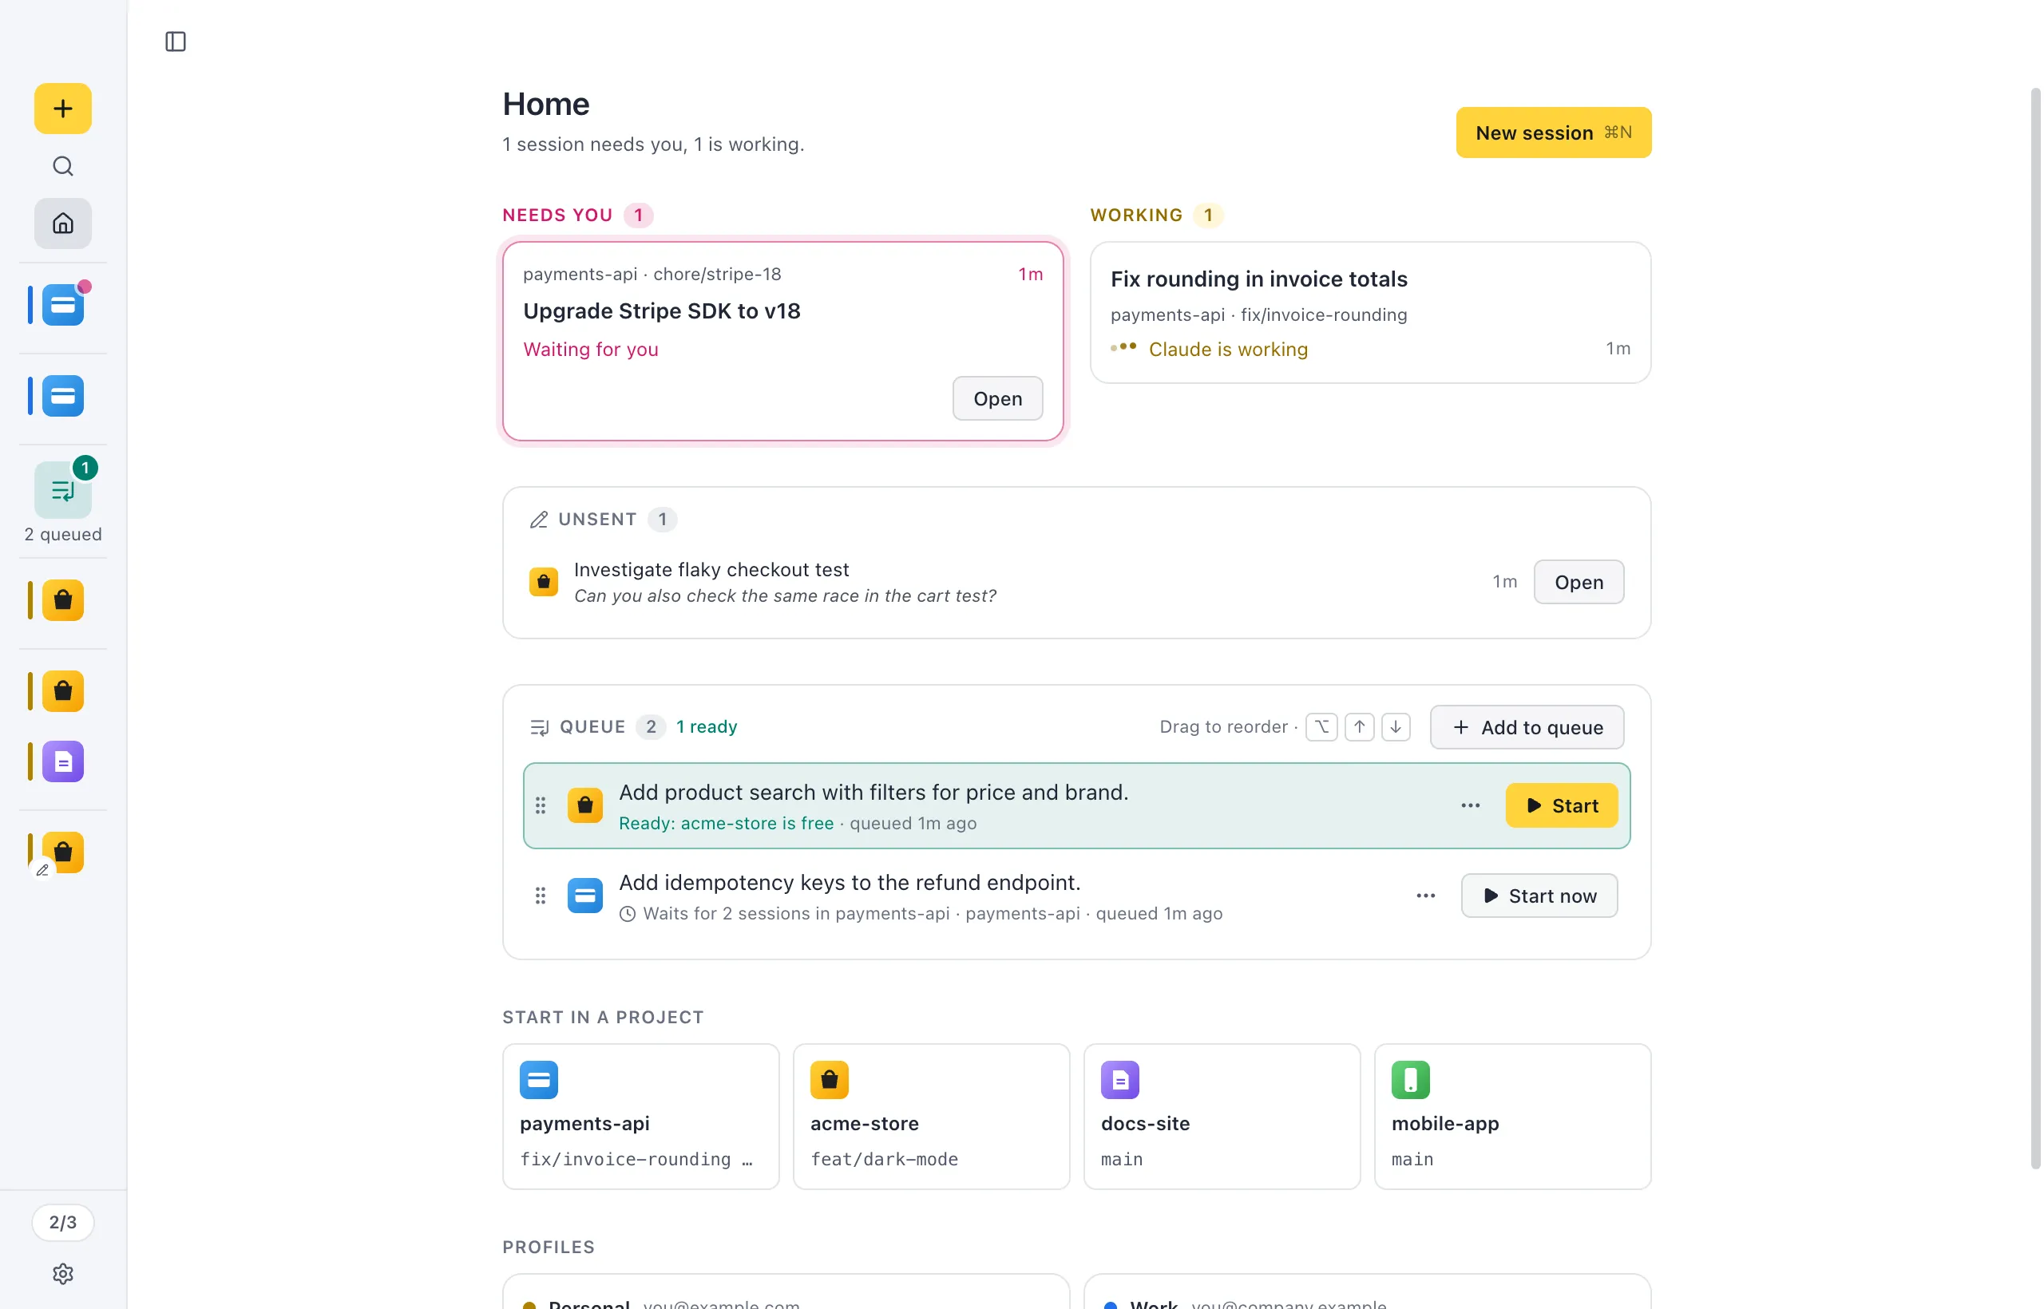2044x1309 pixels.
Task: Open settings gear at the sidebar bottom
Action: click(x=63, y=1273)
